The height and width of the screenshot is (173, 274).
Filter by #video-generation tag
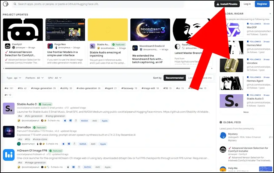pyautogui.click(x=88, y=88)
